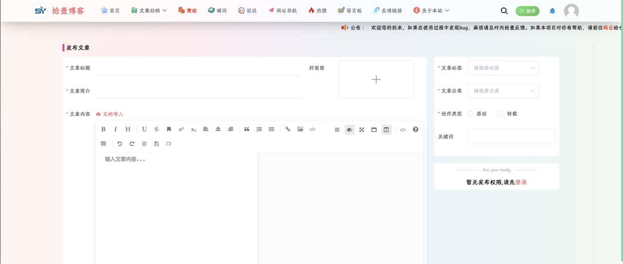Insert a code block
Screen dimensions: 623x264
(x=312, y=130)
